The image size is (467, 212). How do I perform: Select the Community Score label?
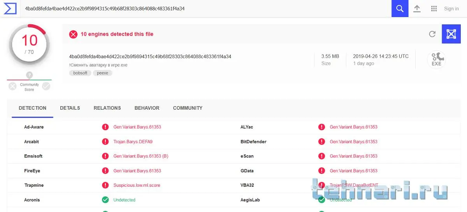[x=30, y=87]
